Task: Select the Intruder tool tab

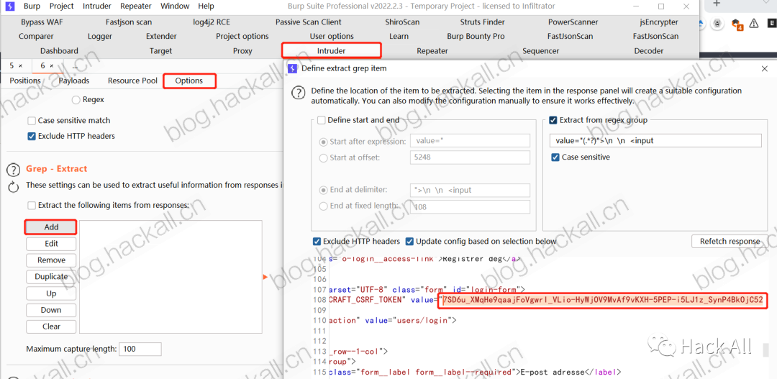Action: [332, 50]
